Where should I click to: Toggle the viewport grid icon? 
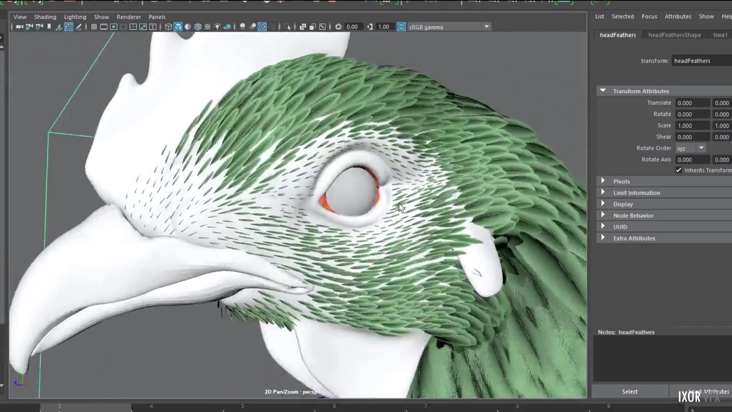[94, 27]
